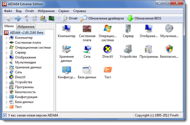Expand the Системная плата tree node

click(7, 43)
